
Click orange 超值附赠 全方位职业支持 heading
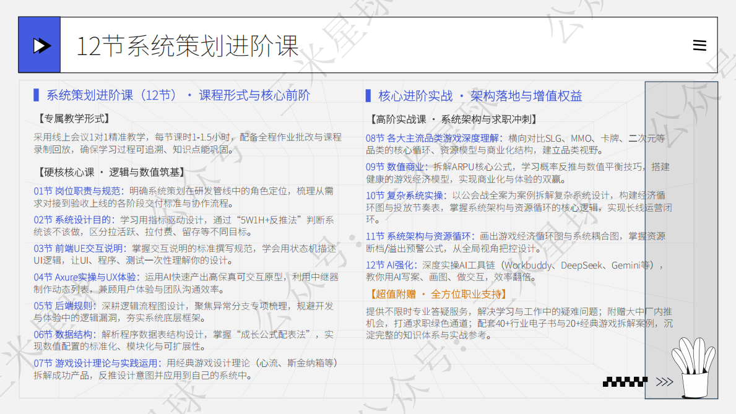click(438, 295)
